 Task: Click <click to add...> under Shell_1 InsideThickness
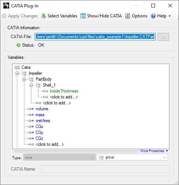click(64, 97)
